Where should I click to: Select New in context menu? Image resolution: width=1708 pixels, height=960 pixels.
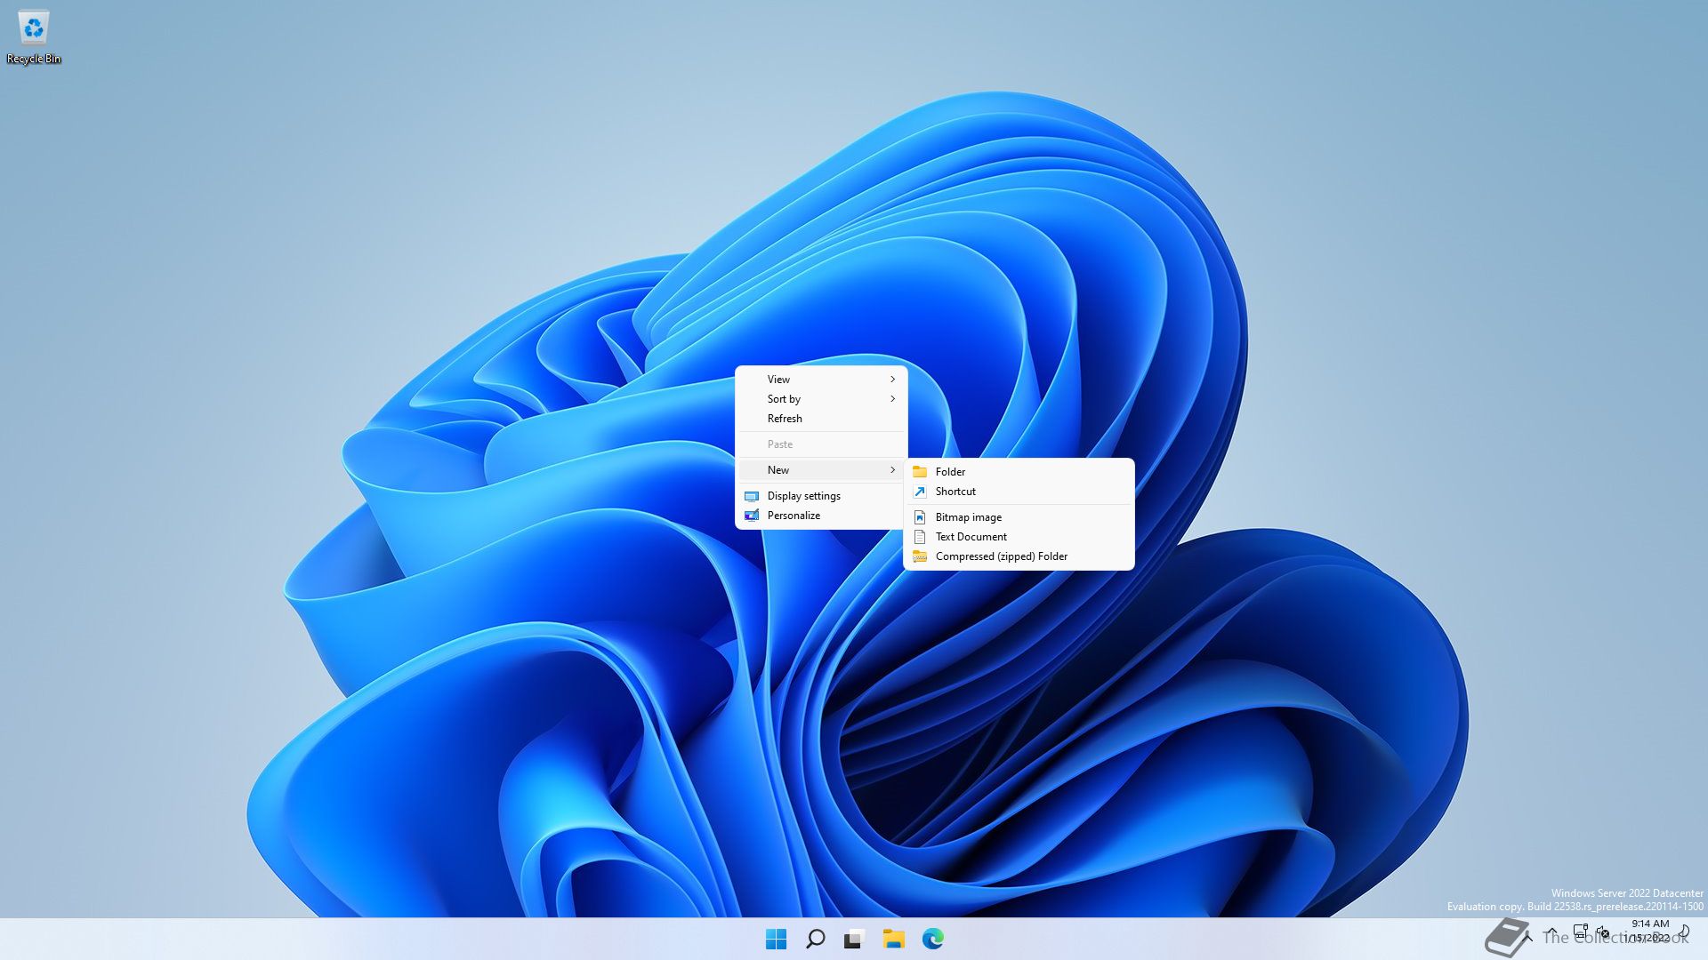[x=821, y=470]
